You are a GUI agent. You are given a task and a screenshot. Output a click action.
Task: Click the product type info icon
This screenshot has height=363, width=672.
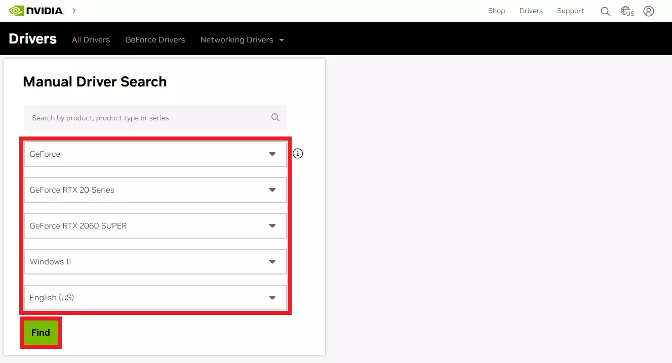pyautogui.click(x=298, y=154)
